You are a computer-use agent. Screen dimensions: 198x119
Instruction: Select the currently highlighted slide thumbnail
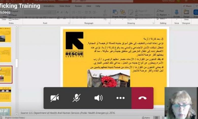6,74
